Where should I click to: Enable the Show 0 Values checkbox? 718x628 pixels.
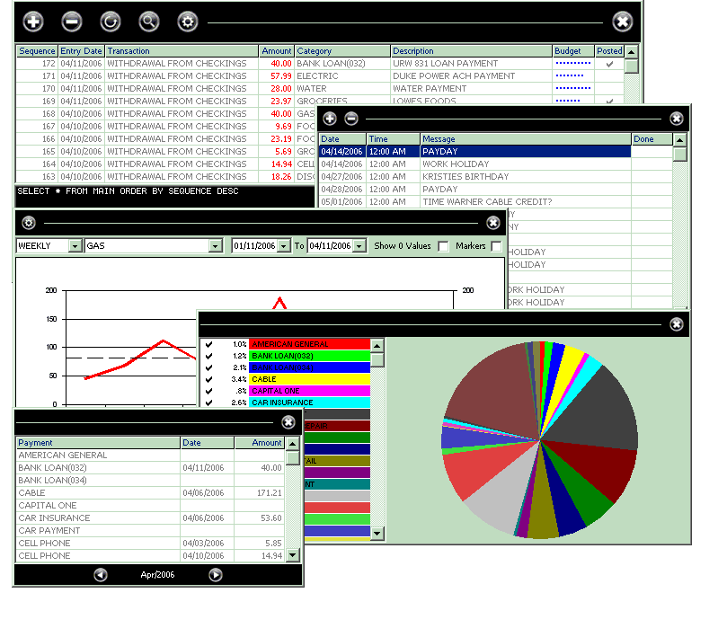(443, 246)
